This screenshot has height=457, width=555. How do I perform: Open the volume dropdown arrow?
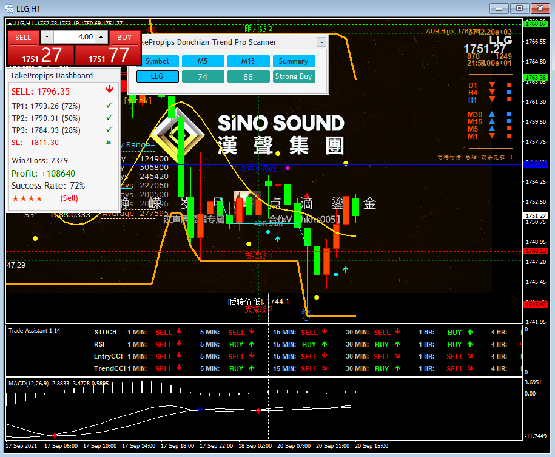47,37
